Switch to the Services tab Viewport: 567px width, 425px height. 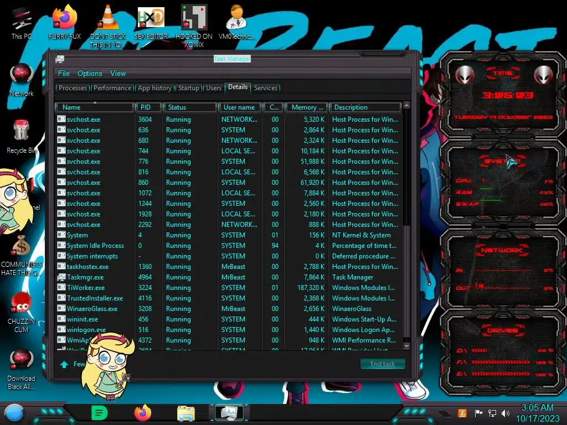(x=265, y=88)
